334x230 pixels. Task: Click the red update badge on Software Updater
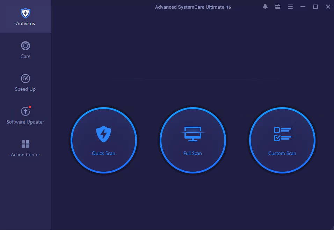30,106
